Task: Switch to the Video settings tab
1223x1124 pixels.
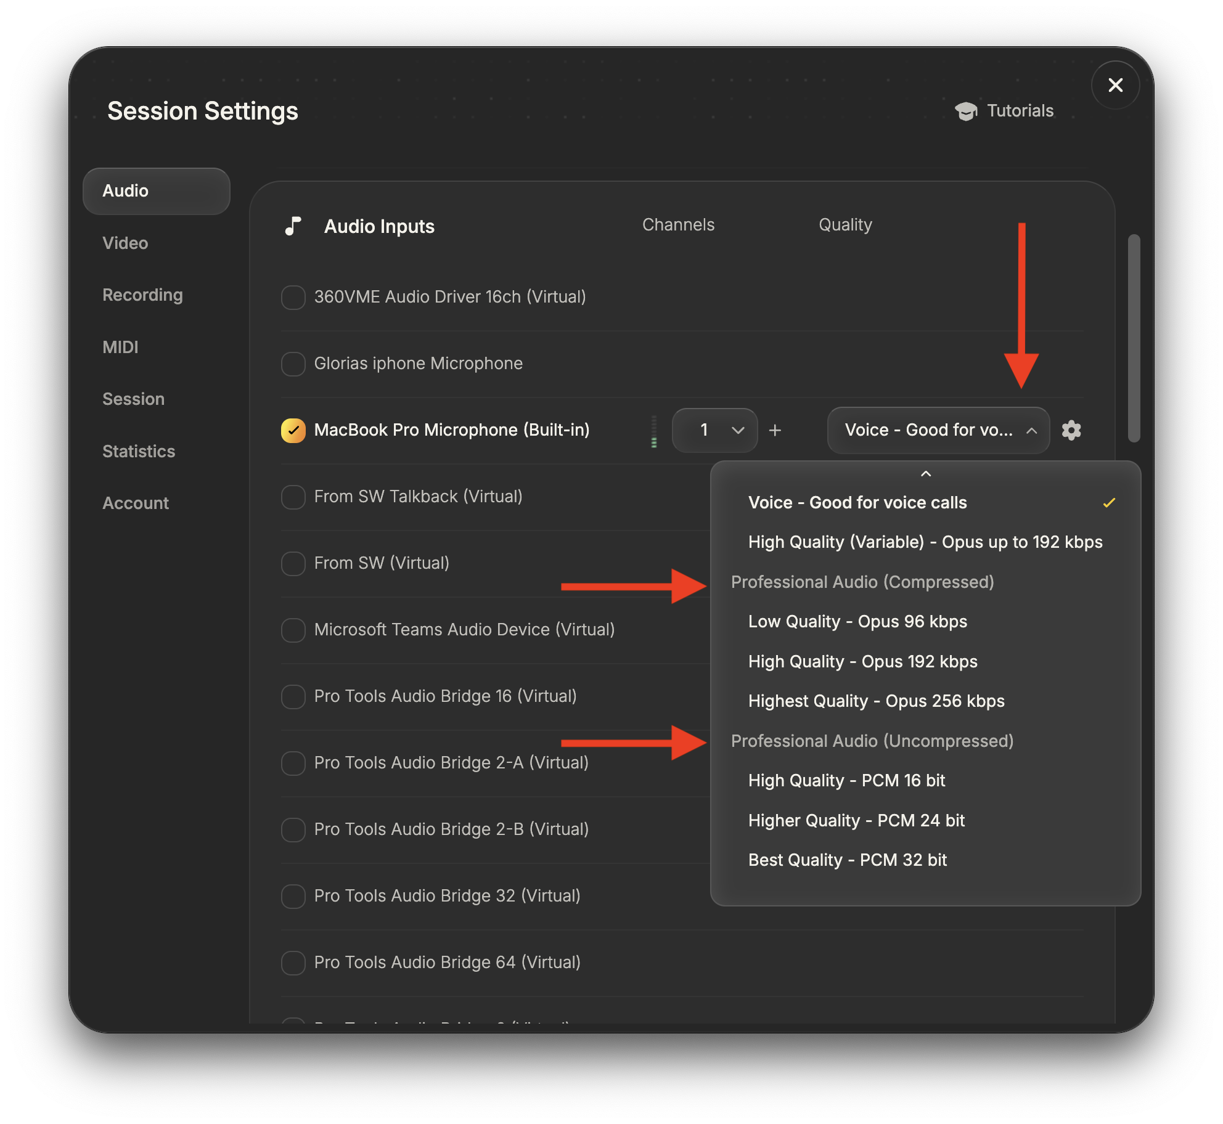Action: pyautogui.click(x=125, y=243)
